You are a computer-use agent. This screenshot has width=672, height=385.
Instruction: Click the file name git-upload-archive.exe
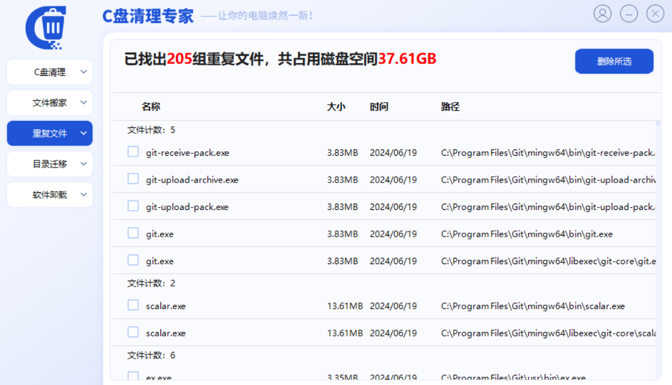192,180
